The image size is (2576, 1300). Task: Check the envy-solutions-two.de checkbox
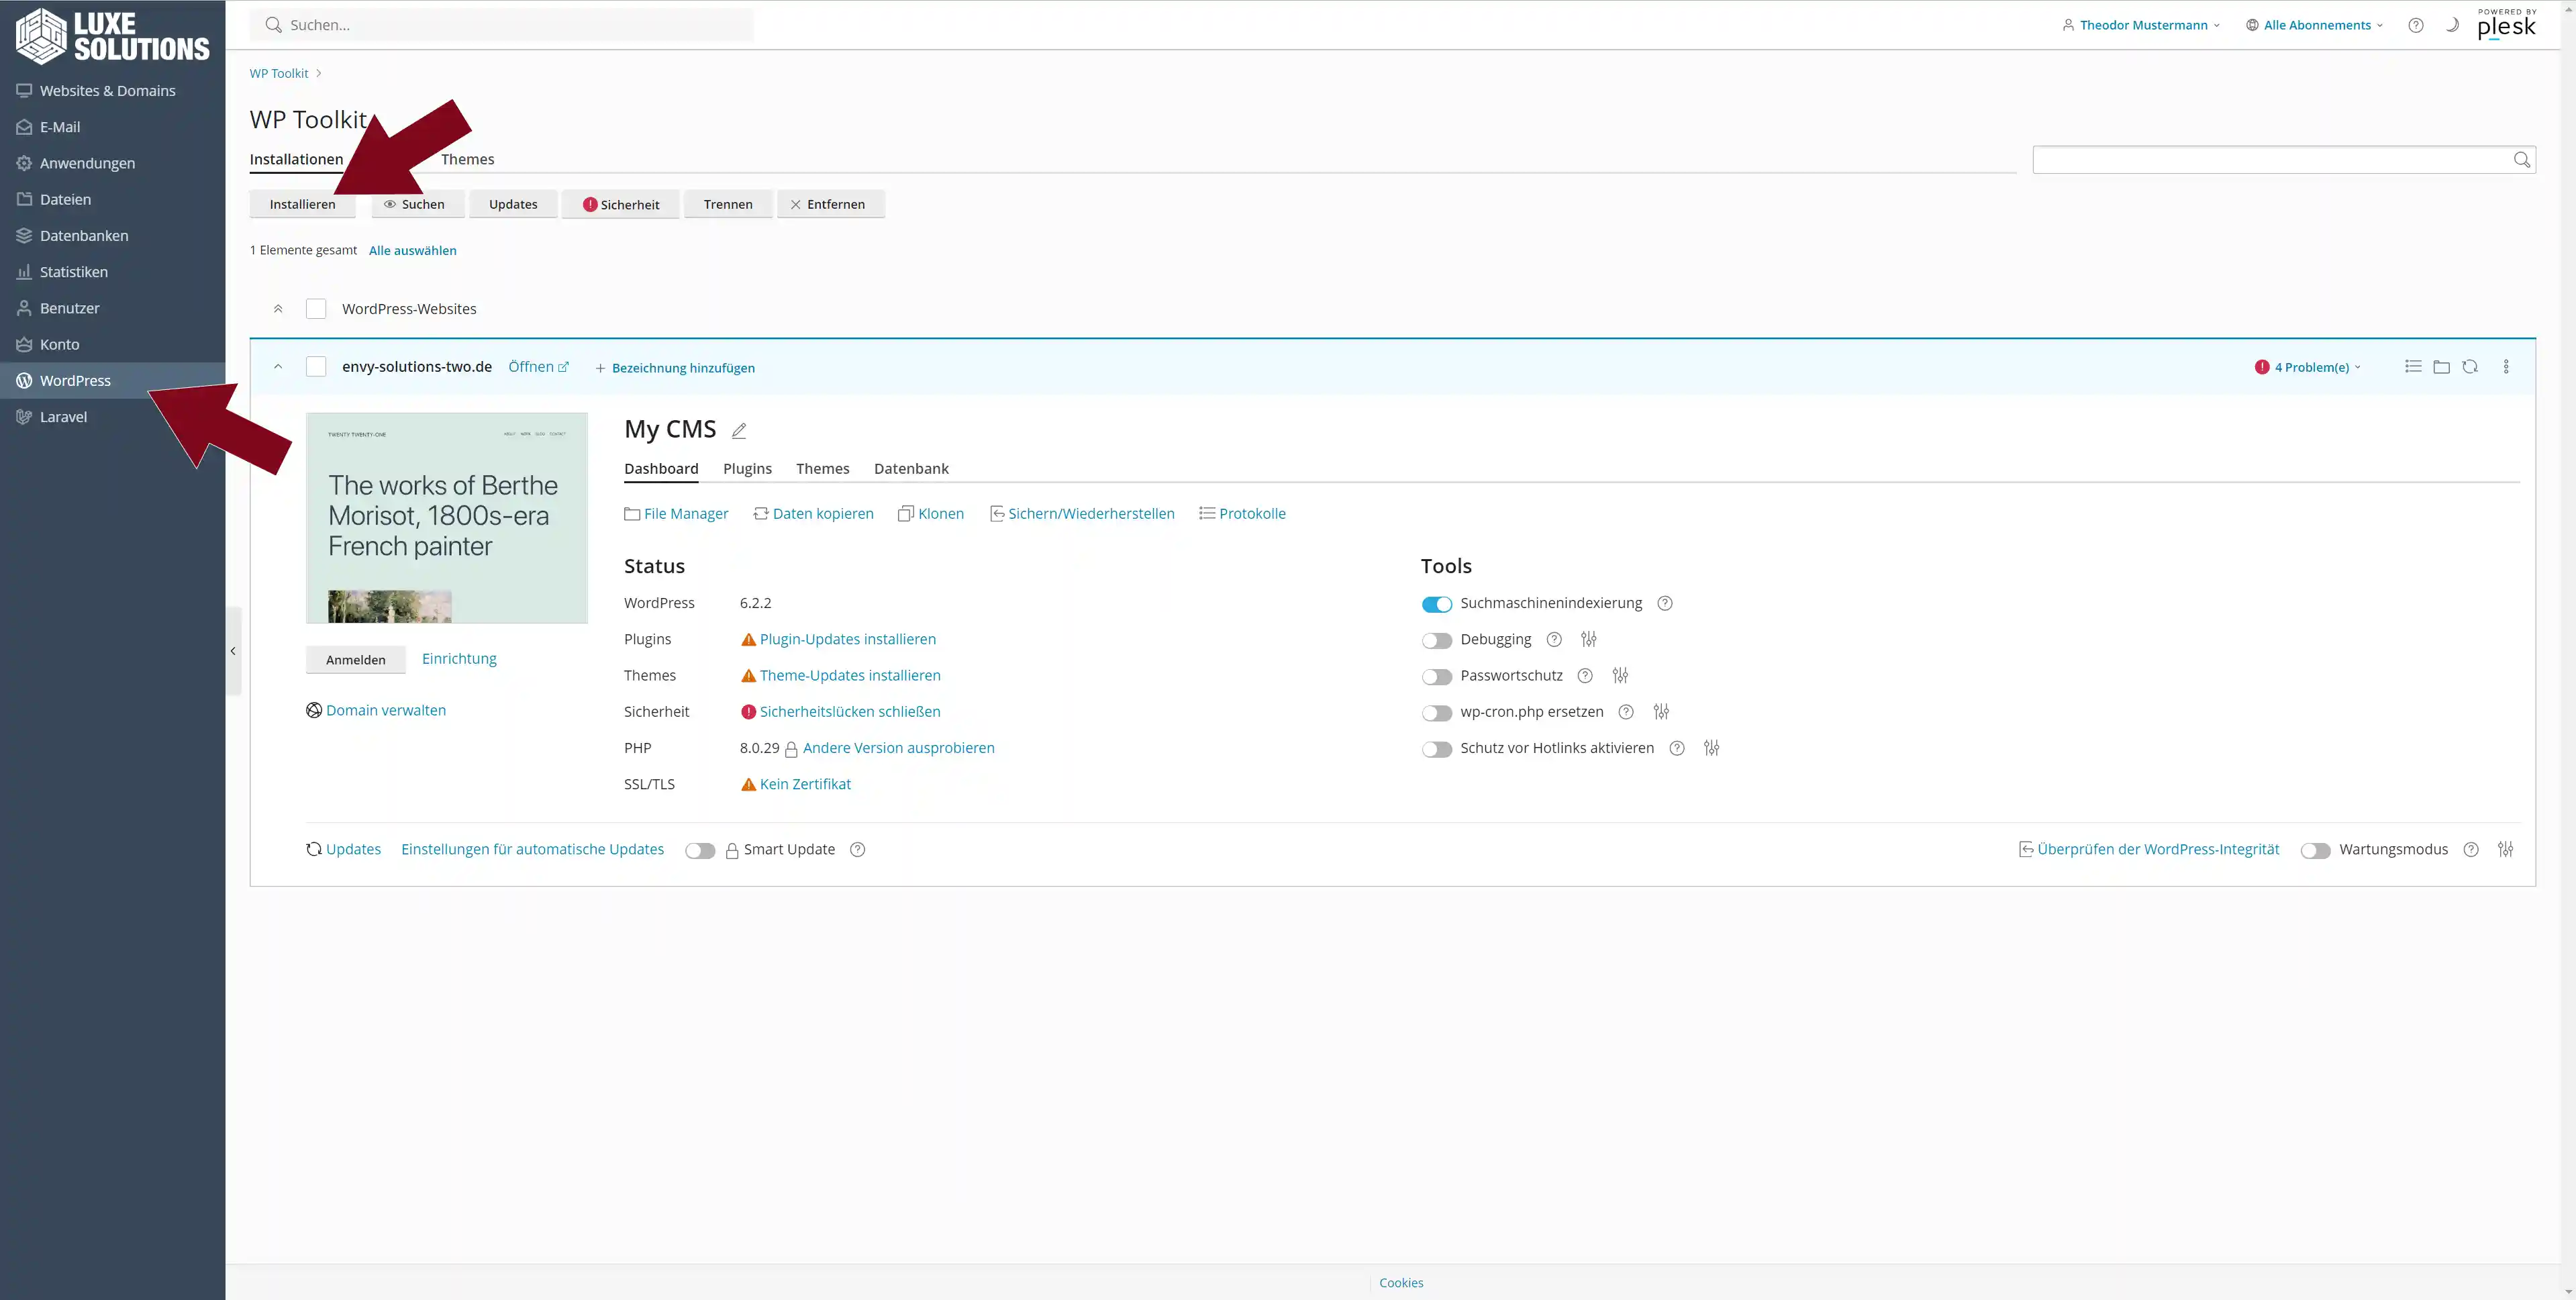tap(316, 366)
